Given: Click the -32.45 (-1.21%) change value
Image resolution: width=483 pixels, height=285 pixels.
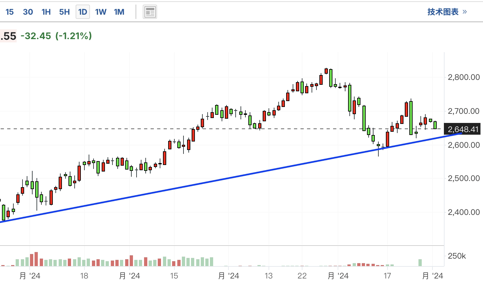Looking at the screenshot, I should tap(56, 36).
